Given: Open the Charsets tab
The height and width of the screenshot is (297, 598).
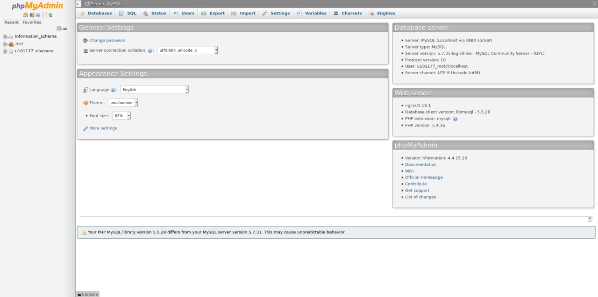Looking at the screenshot, I should 348,13.
